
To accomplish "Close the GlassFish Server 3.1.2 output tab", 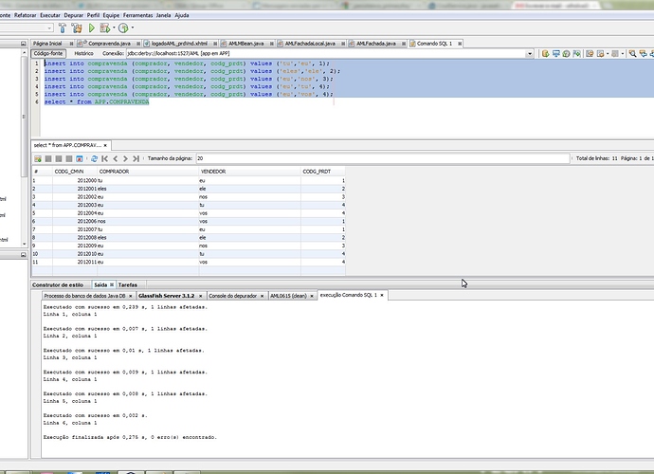I will point(201,296).
